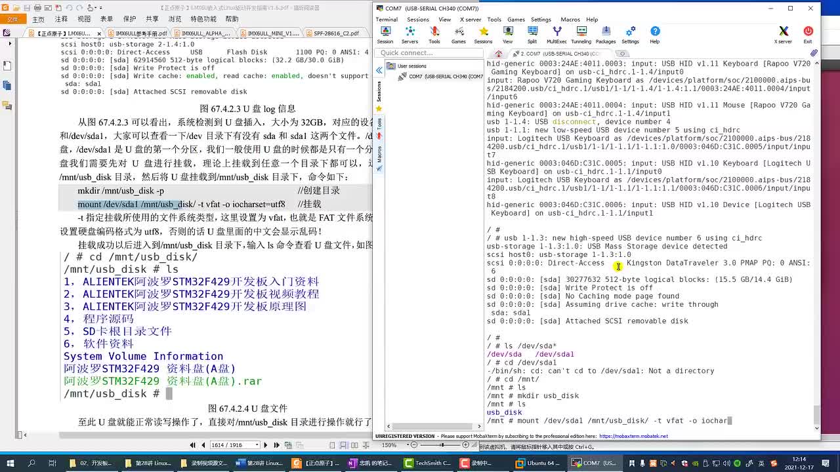Open the Packages manager
The width and height of the screenshot is (840, 472).
(x=606, y=35)
